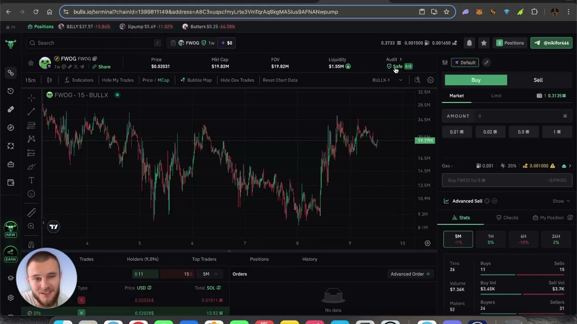Screen dimensions: 577x324
Task: Open the briefcase portfolio icon in sidebar
Action: [x=11, y=164]
